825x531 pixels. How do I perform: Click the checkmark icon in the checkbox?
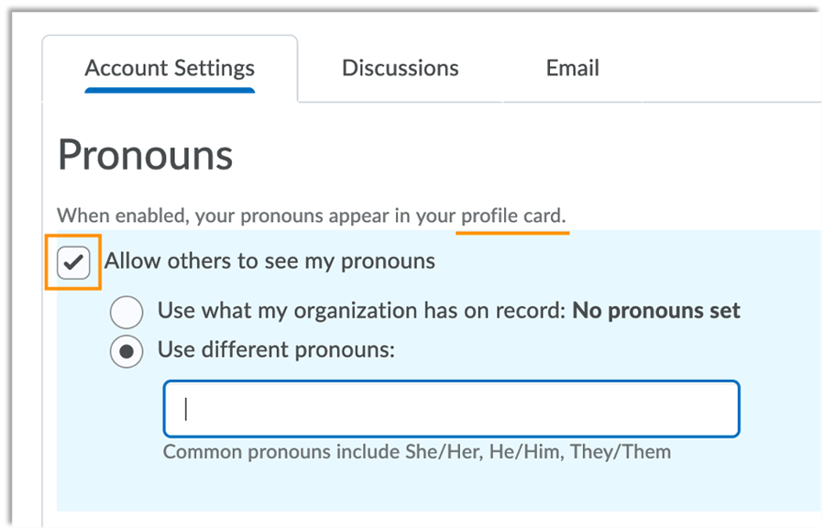(73, 263)
